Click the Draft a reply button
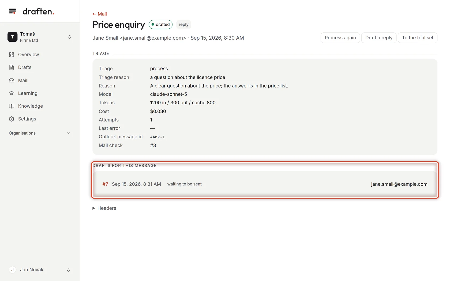 (379, 38)
